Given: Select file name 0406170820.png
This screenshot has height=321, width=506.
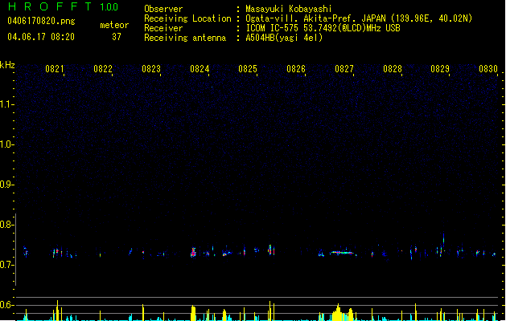Looking at the screenshot, I should tap(41, 21).
